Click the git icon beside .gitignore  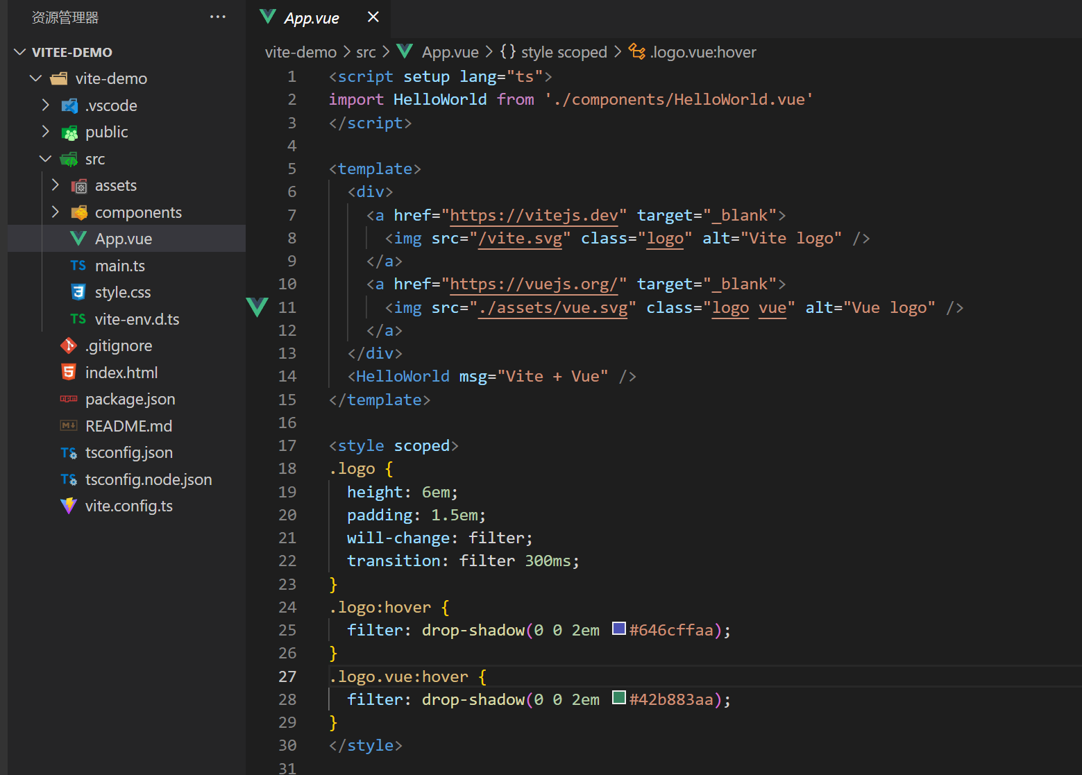(x=69, y=346)
